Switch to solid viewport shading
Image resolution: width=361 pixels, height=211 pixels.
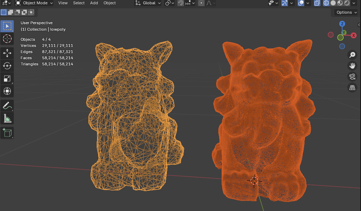click(x=333, y=3)
